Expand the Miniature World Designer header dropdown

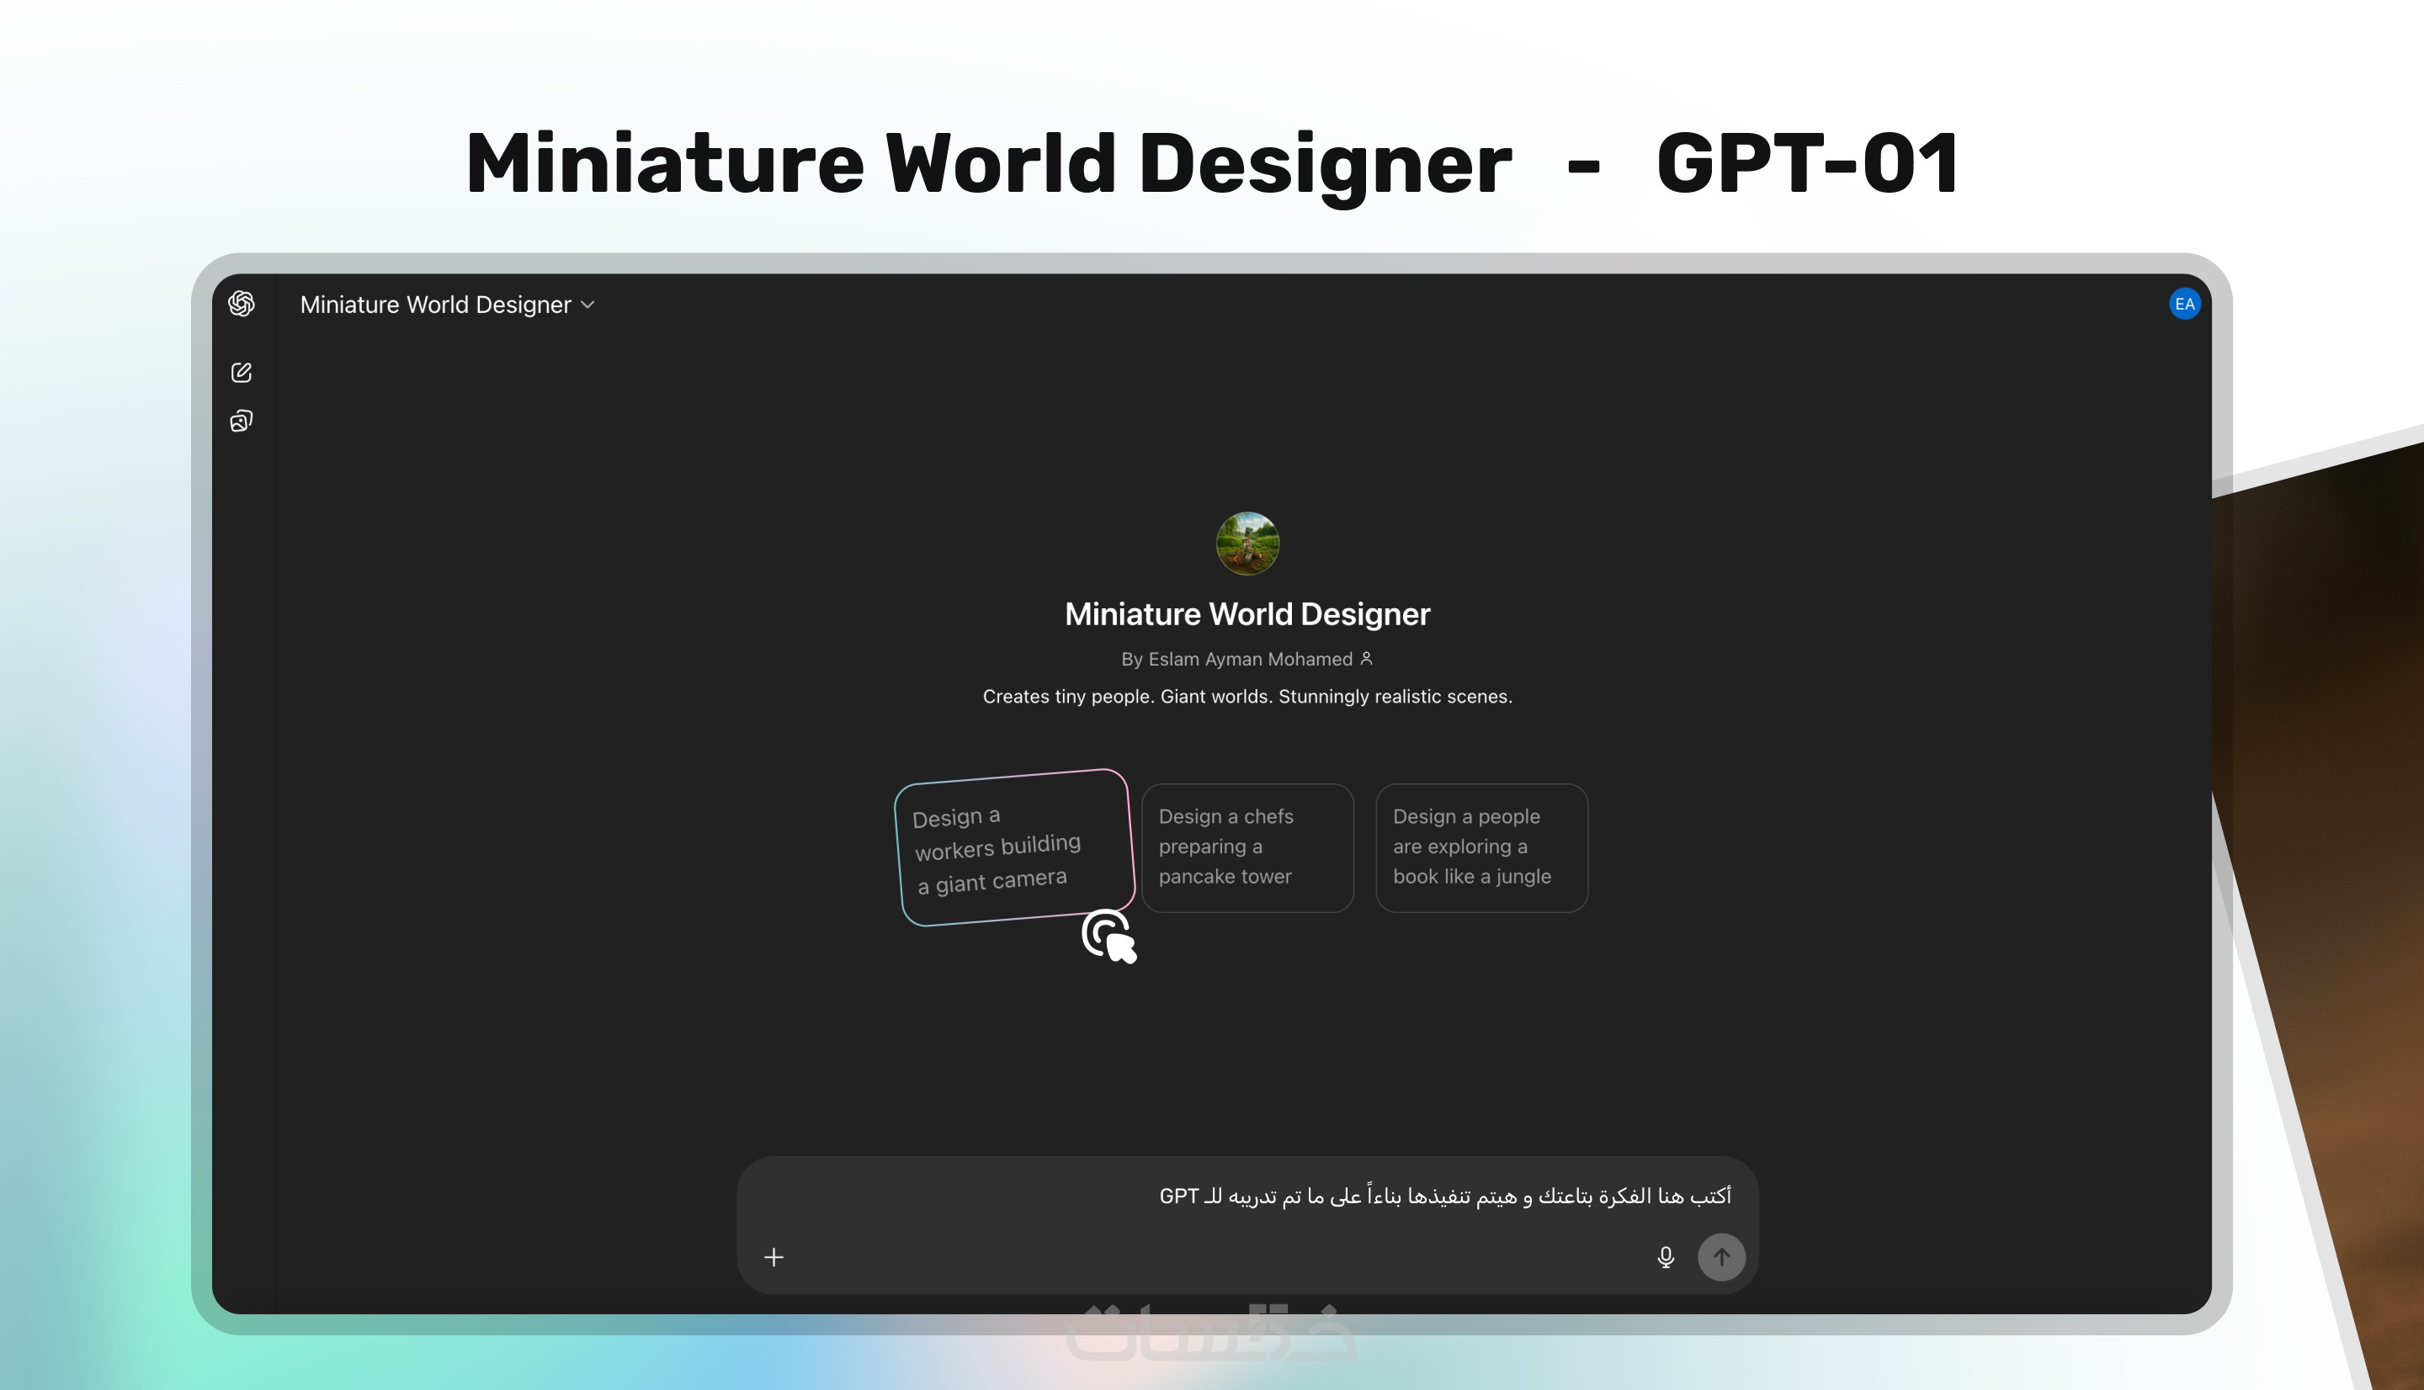pos(435,305)
